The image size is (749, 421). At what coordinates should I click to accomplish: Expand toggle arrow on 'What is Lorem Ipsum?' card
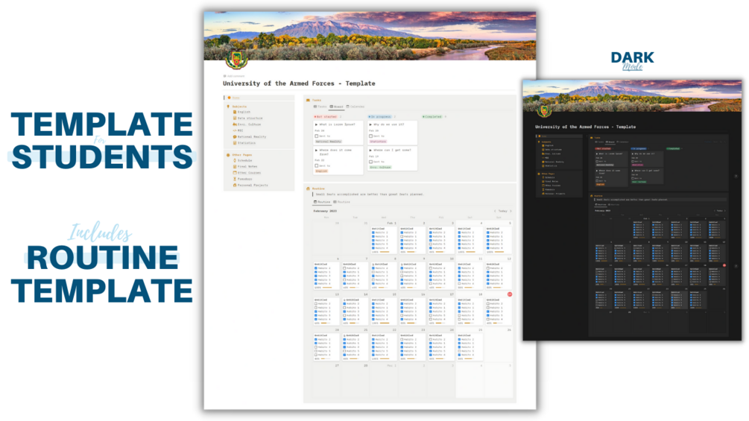316,124
